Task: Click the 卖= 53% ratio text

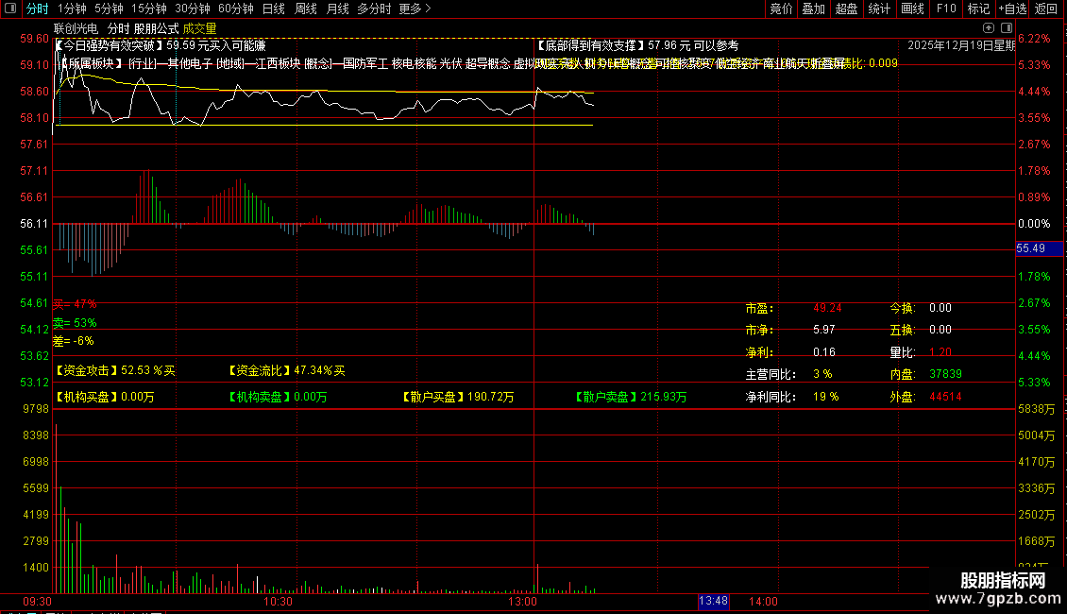Action: pos(75,323)
